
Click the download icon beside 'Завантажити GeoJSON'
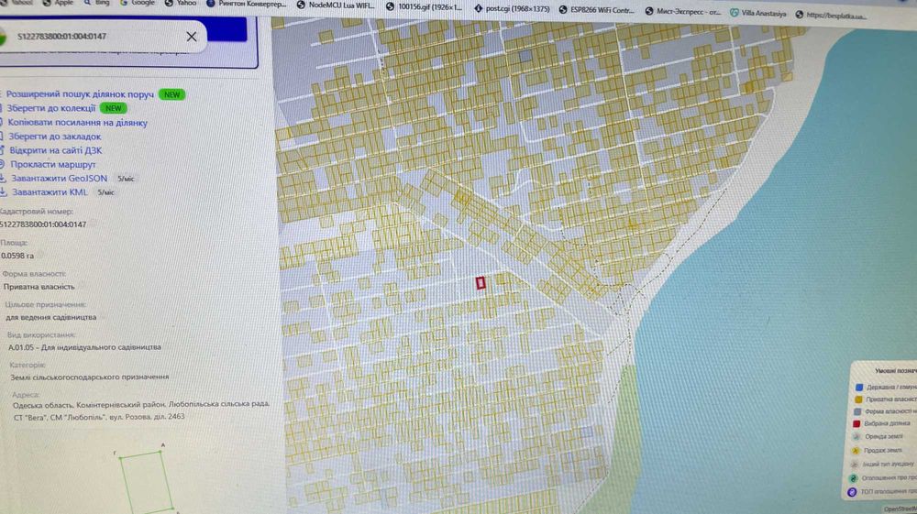(3, 178)
